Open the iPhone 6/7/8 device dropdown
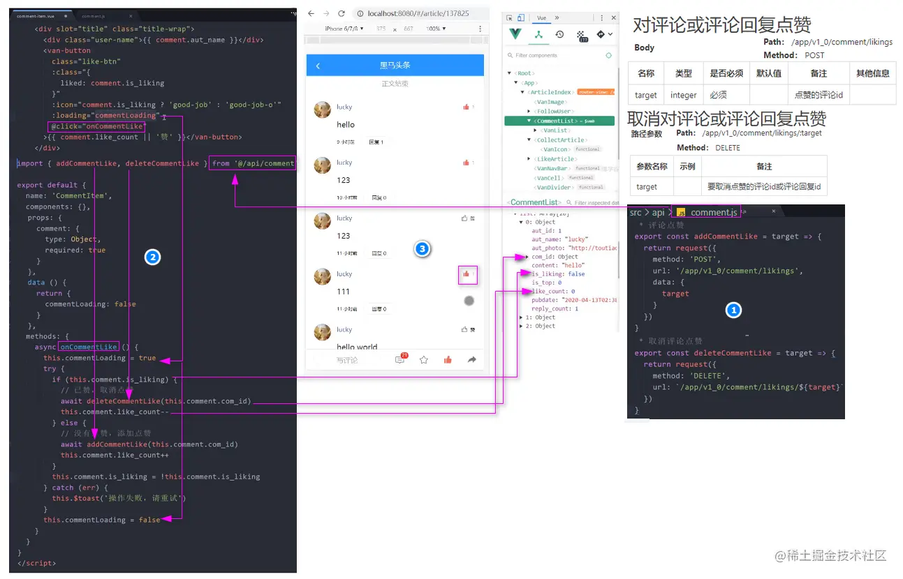This screenshot has height=579, width=903. tap(344, 29)
